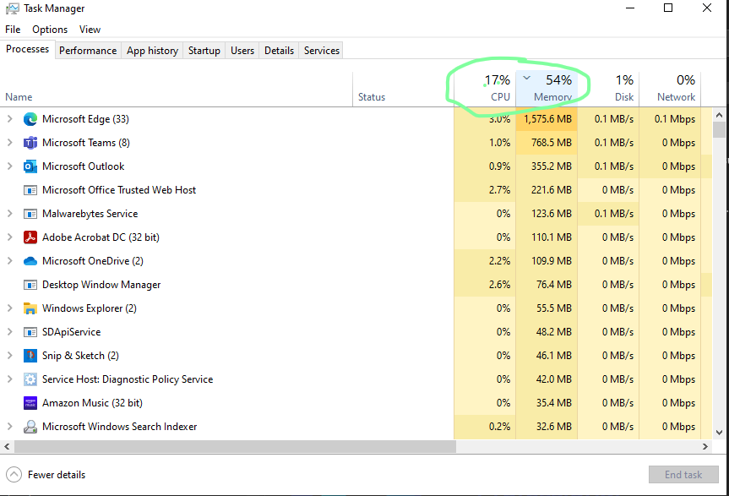Click the Microsoft OneDrive cloud icon
This screenshot has height=496, width=729.
[30, 261]
